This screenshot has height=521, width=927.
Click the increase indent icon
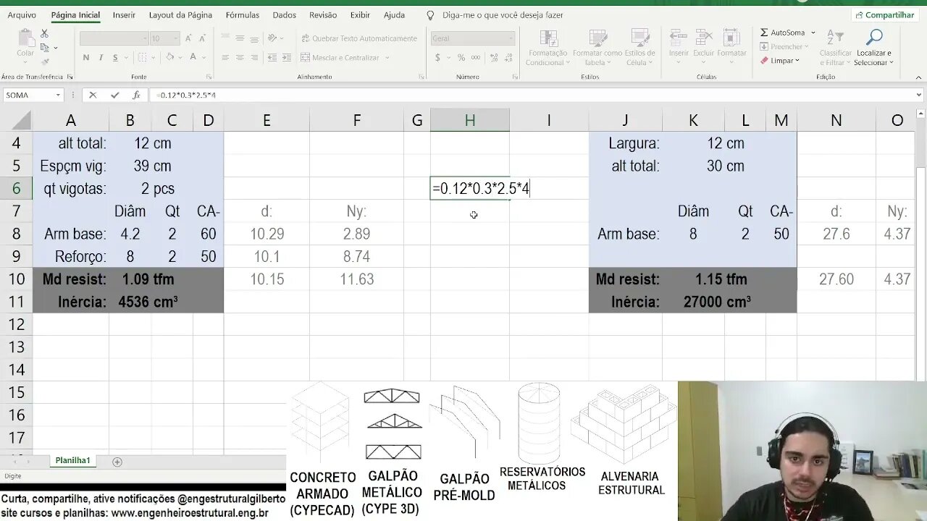coord(288,58)
